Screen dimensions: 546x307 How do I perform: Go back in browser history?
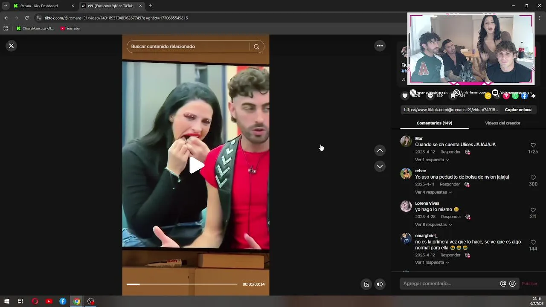pos(6,18)
